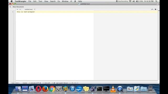This screenshot has width=168, height=94.
Task: Place cursor in text 'this is text-wrangler'
Action: pos(26,12)
